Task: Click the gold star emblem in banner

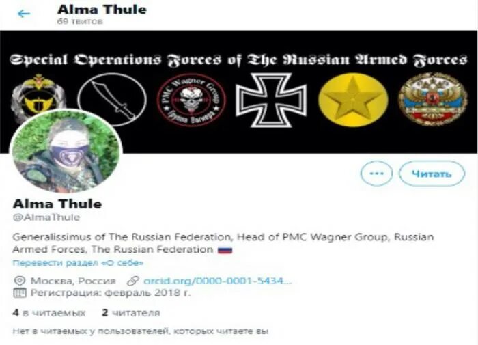Action: [x=353, y=100]
